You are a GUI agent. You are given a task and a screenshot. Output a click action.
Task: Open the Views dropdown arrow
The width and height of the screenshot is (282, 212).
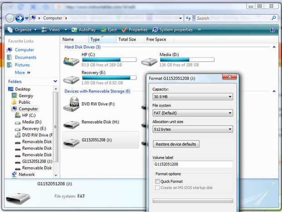[66, 30]
